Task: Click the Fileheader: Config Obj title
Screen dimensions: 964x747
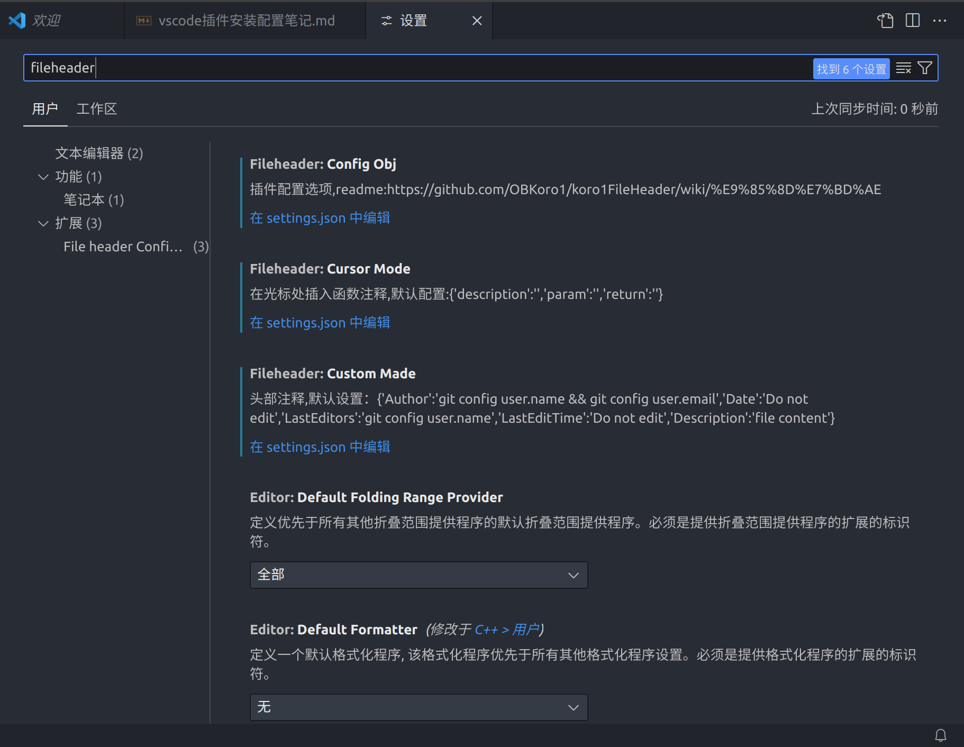Action: coord(323,164)
